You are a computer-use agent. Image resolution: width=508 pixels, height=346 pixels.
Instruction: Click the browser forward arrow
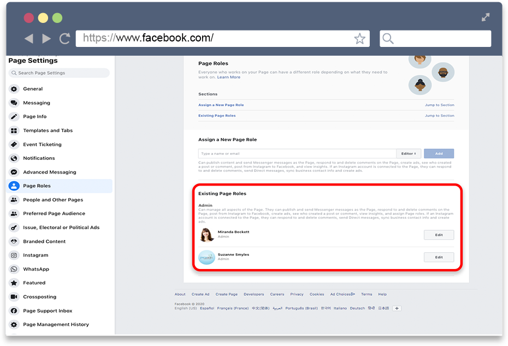tap(46, 39)
